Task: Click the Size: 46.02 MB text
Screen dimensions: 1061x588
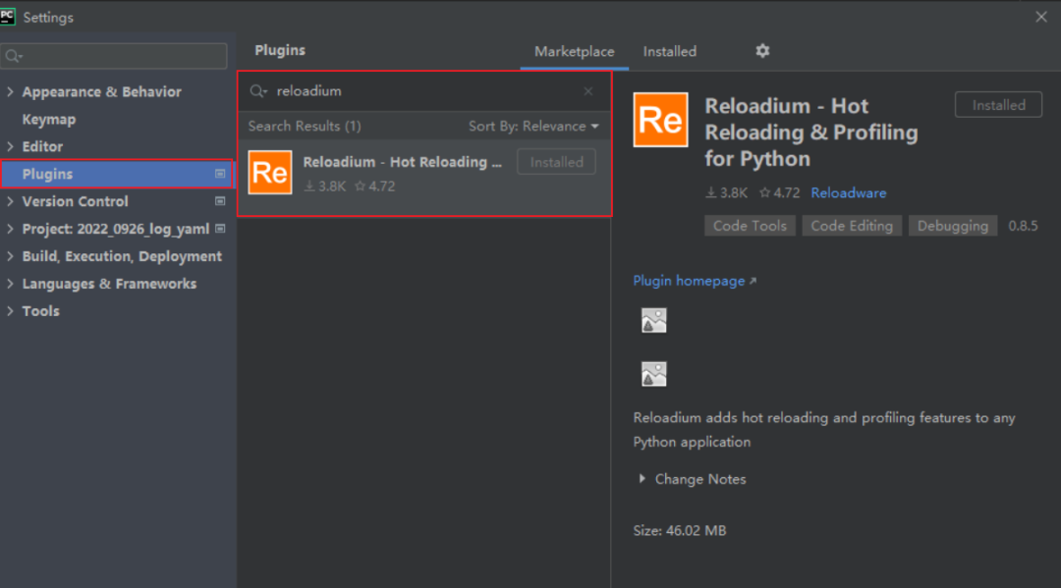Action: point(680,530)
